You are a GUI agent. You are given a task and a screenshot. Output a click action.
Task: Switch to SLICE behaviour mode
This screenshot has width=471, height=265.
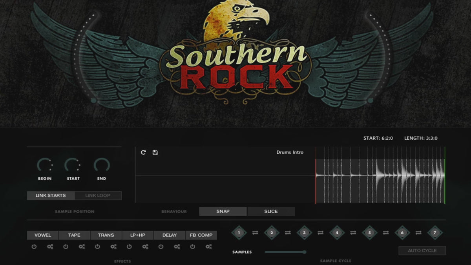point(271,212)
